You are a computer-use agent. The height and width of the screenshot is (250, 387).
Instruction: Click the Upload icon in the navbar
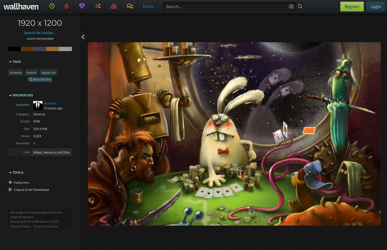pos(114,6)
